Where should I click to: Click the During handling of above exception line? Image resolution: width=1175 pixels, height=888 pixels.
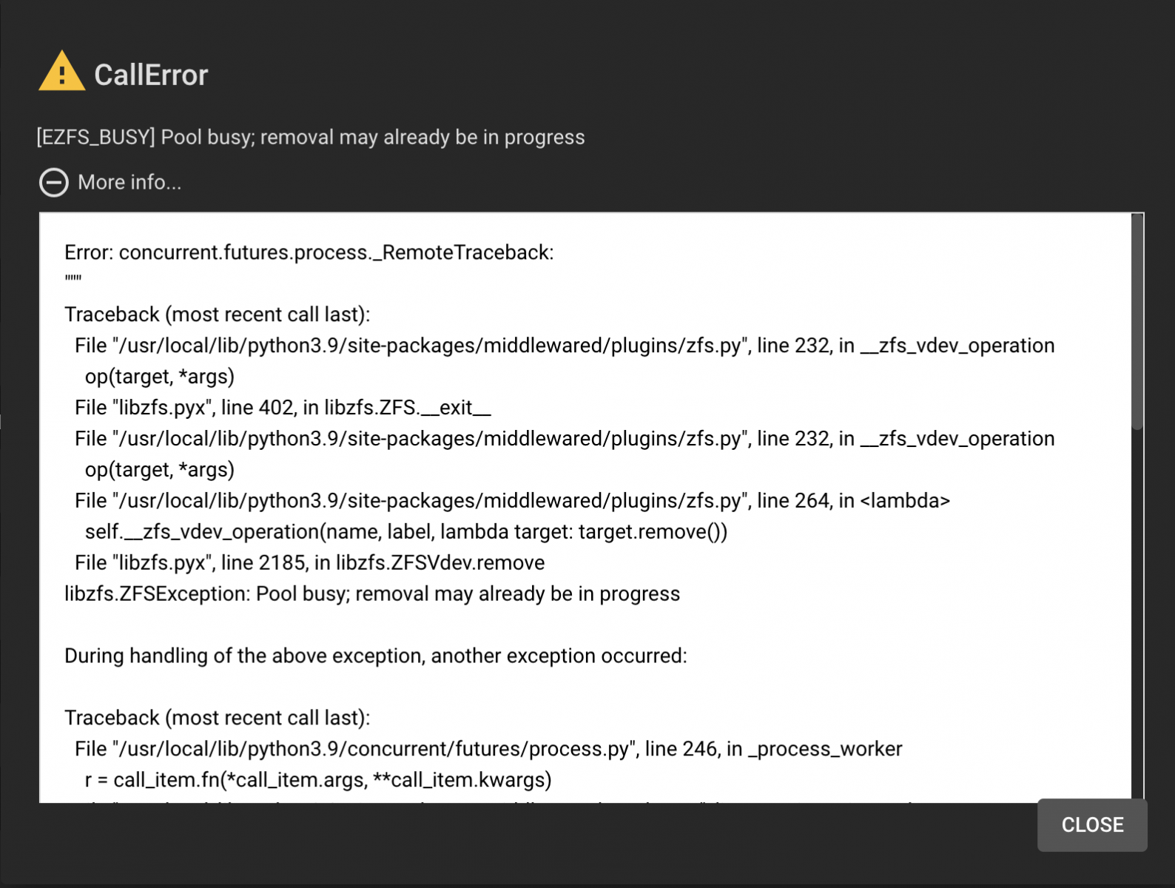tap(376, 656)
